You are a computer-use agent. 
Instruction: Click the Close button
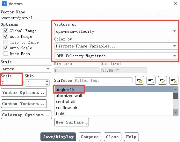(112, 137)
